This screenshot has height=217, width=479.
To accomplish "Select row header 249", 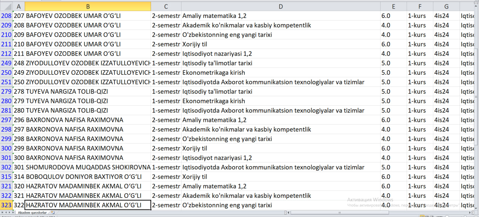I will tap(6, 63).
